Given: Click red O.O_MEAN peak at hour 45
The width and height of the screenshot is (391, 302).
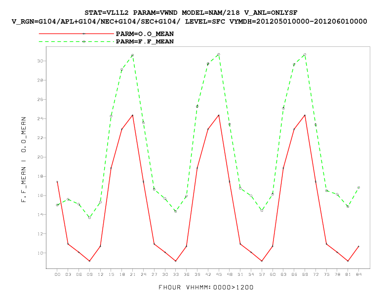Looking at the screenshot, I should 219,115.
